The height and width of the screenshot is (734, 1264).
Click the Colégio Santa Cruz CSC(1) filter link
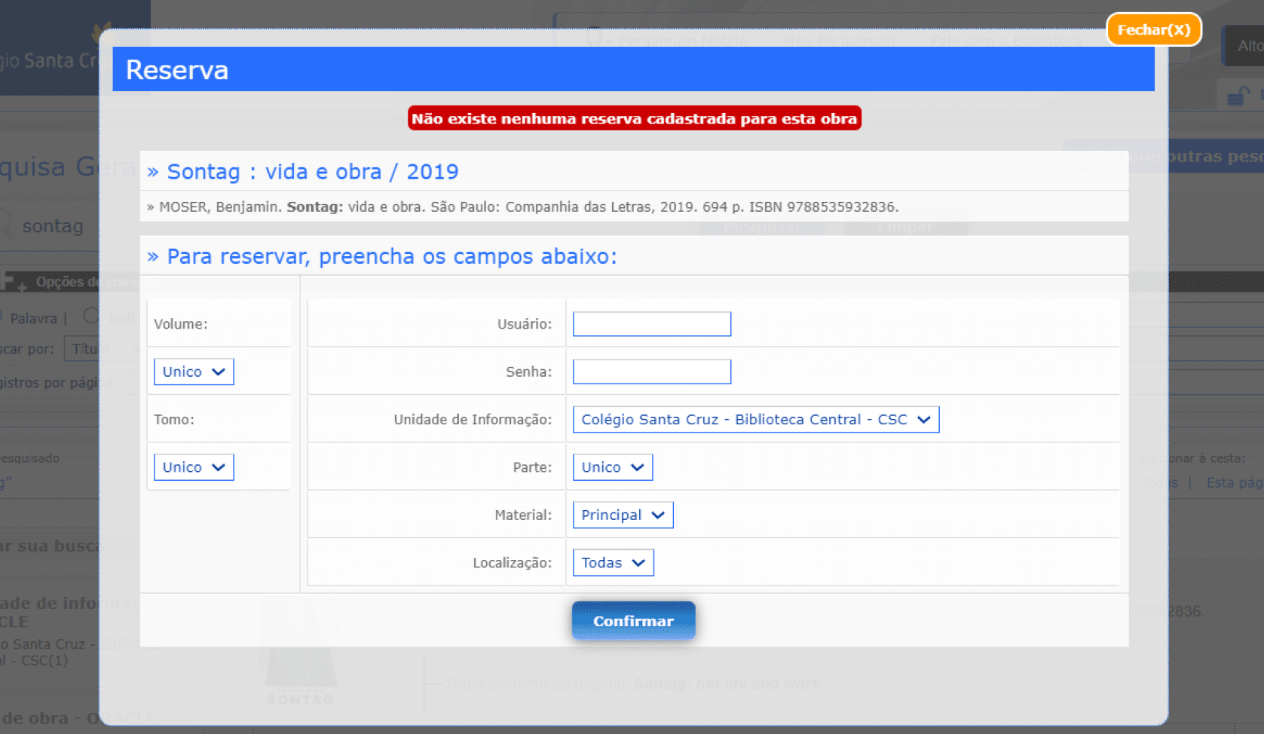pos(45,652)
